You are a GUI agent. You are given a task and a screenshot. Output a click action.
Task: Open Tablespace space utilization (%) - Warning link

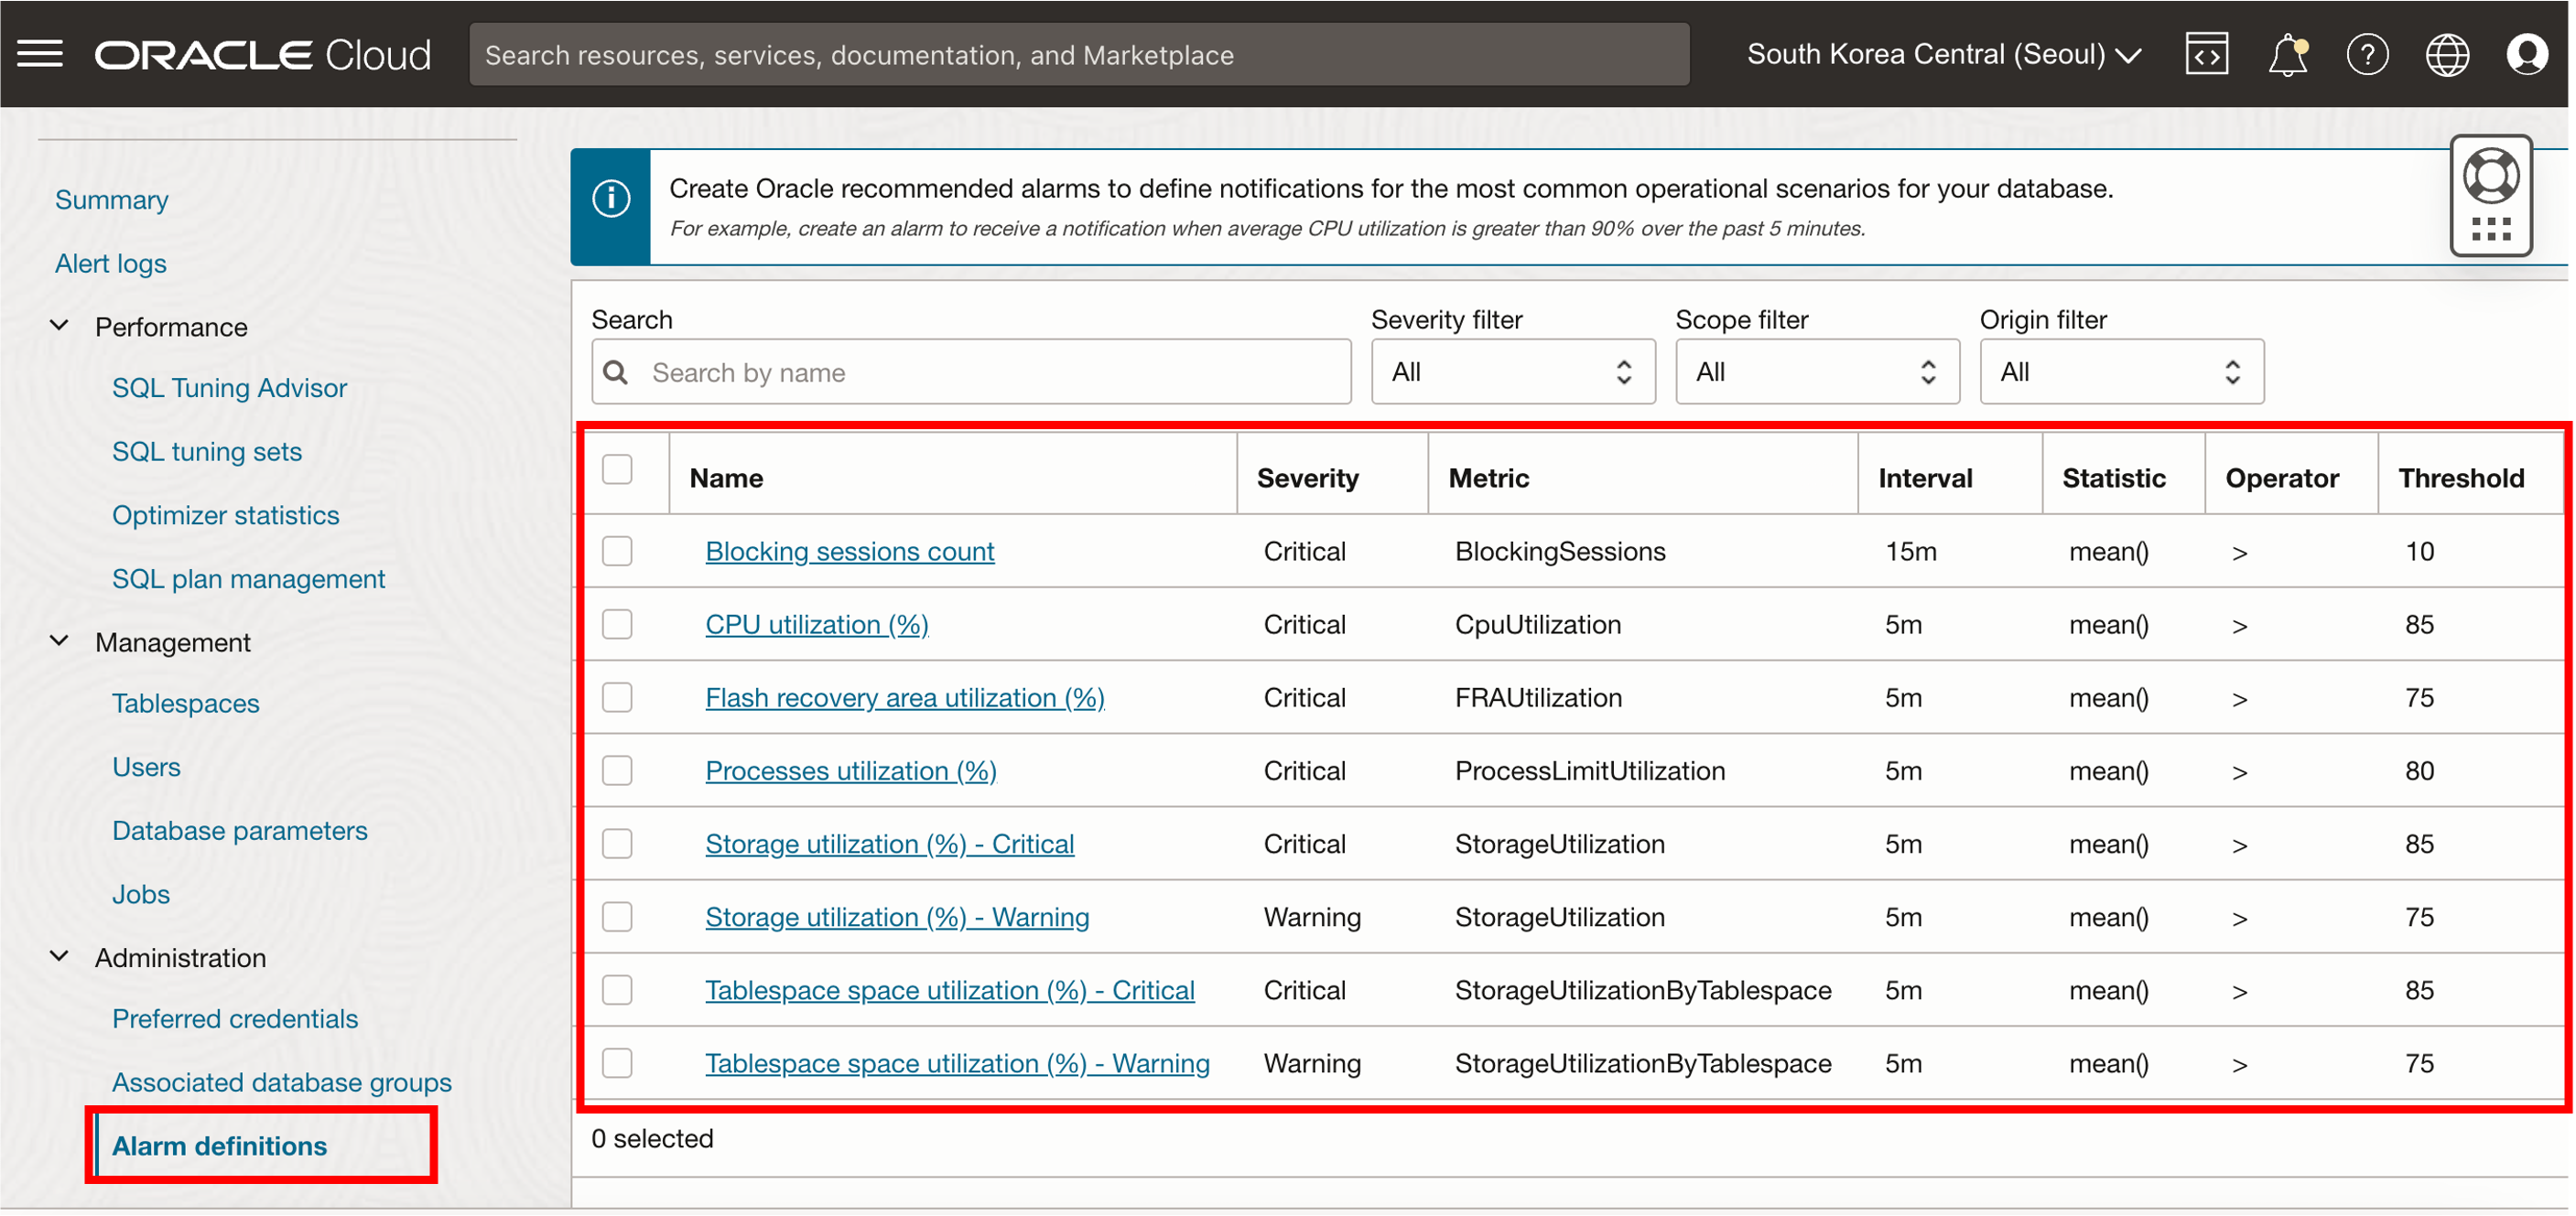click(957, 1063)
